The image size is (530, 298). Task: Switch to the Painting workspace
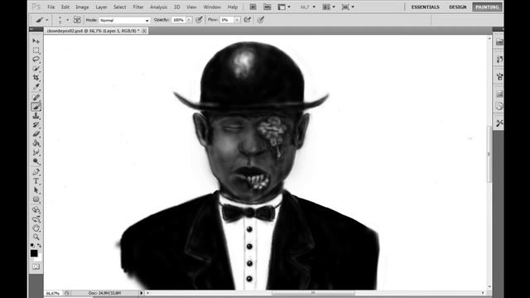(x=487, y=7)
